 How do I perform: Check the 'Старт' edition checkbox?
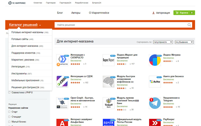pyautogui.click(x=9, y=112)
